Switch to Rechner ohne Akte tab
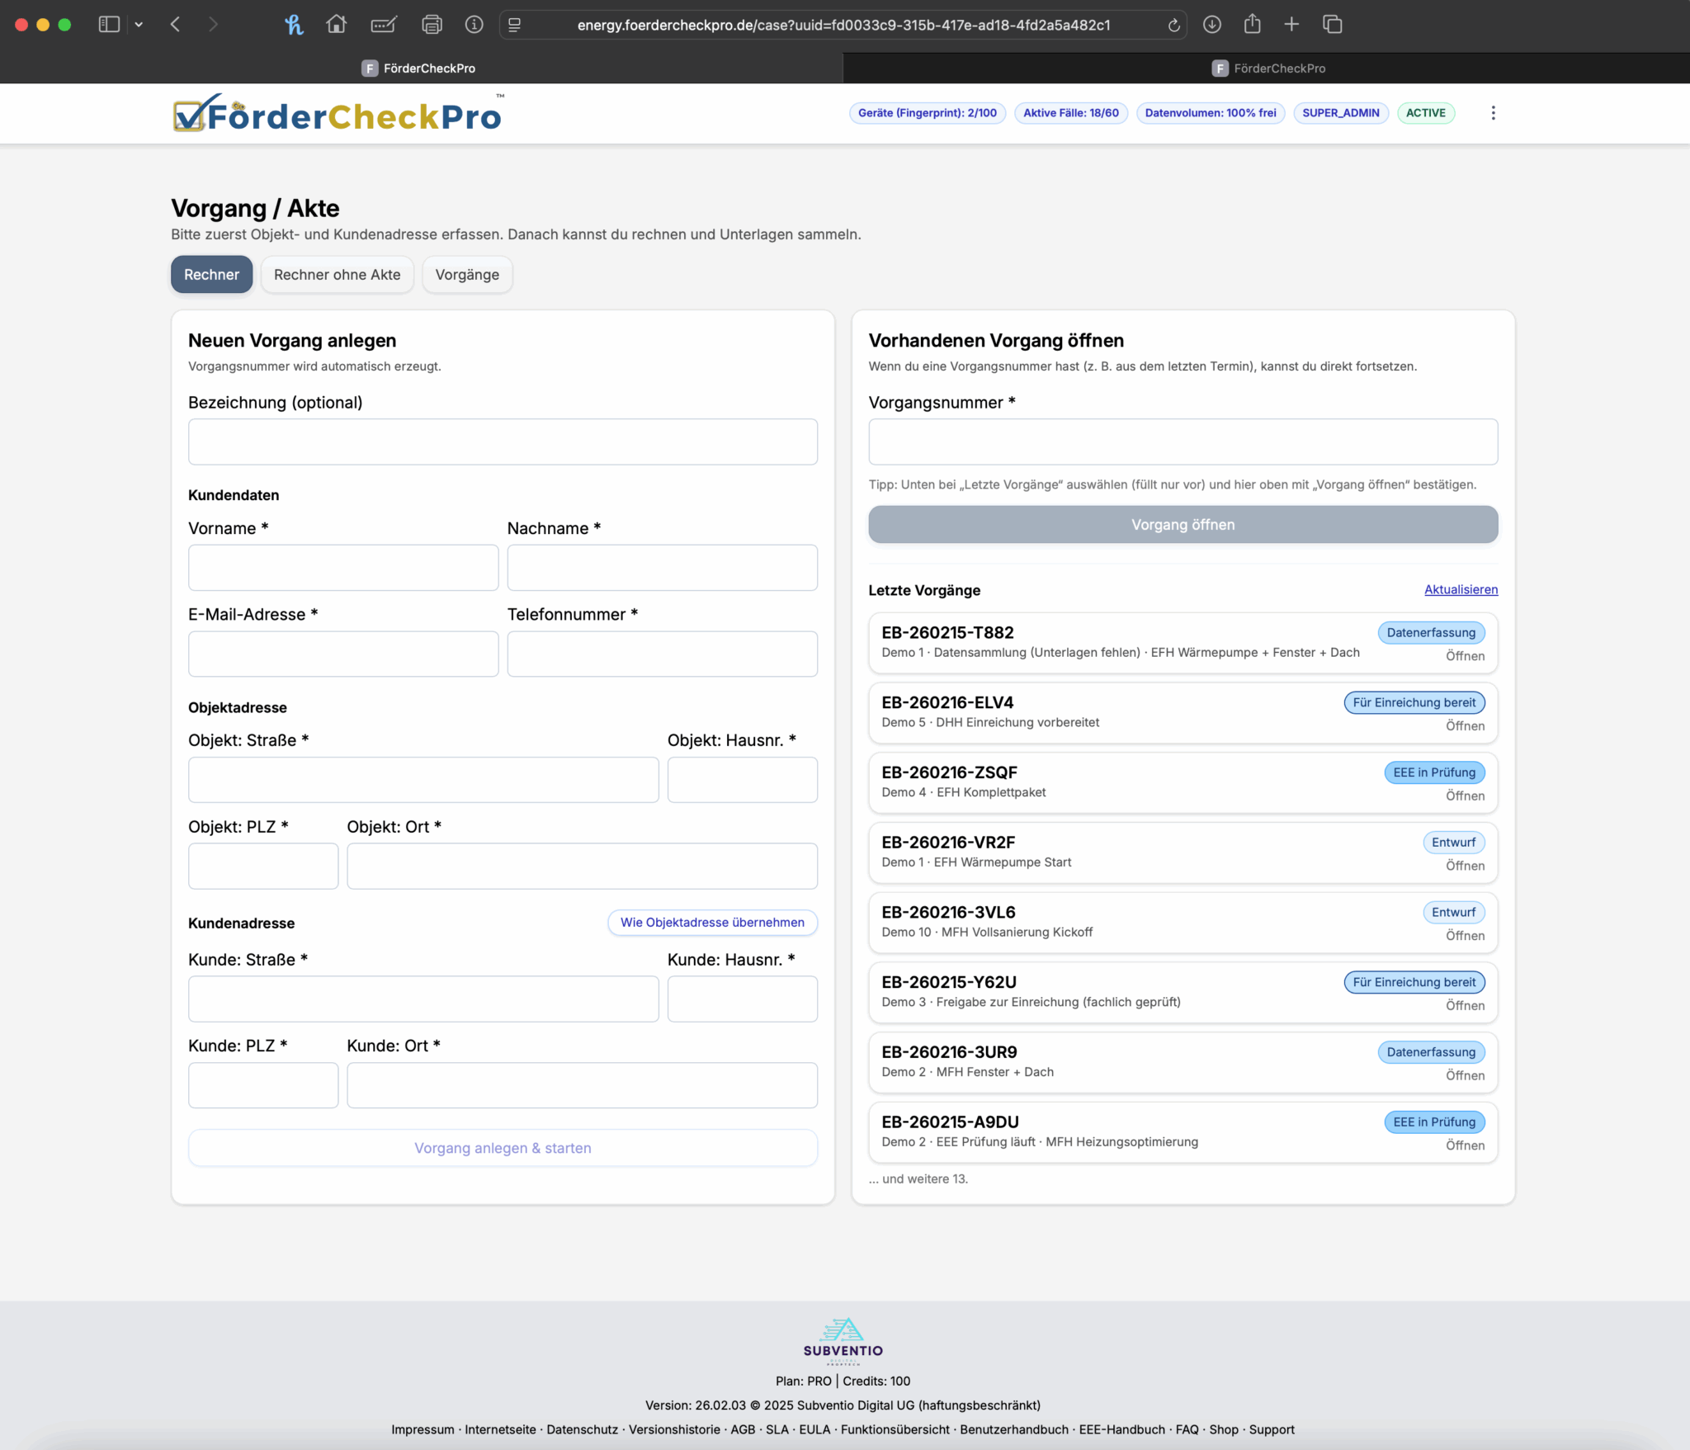 pyautogui.click(x=337, y=275)
